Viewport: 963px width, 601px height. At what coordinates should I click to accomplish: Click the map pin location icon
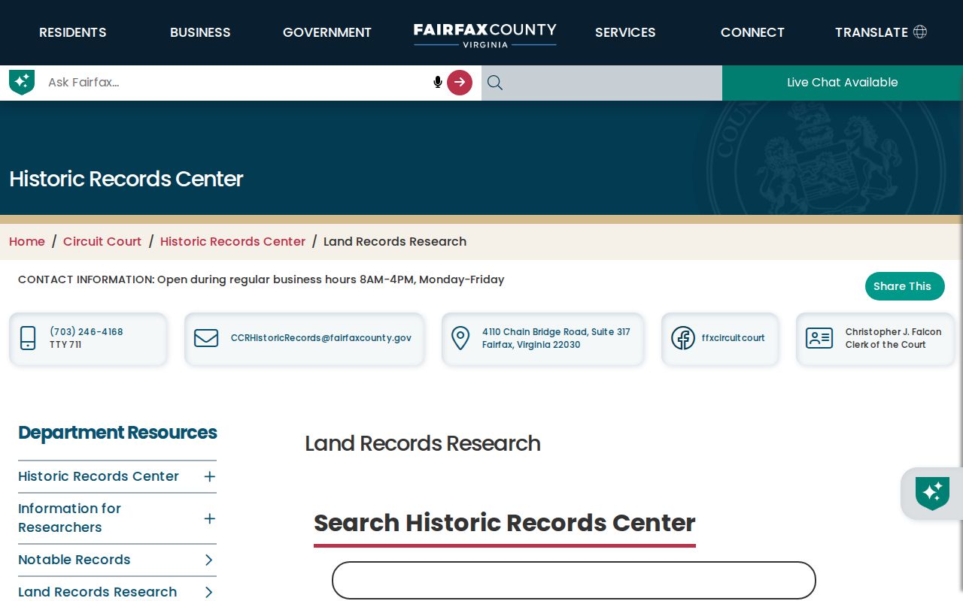pos(460,338)
